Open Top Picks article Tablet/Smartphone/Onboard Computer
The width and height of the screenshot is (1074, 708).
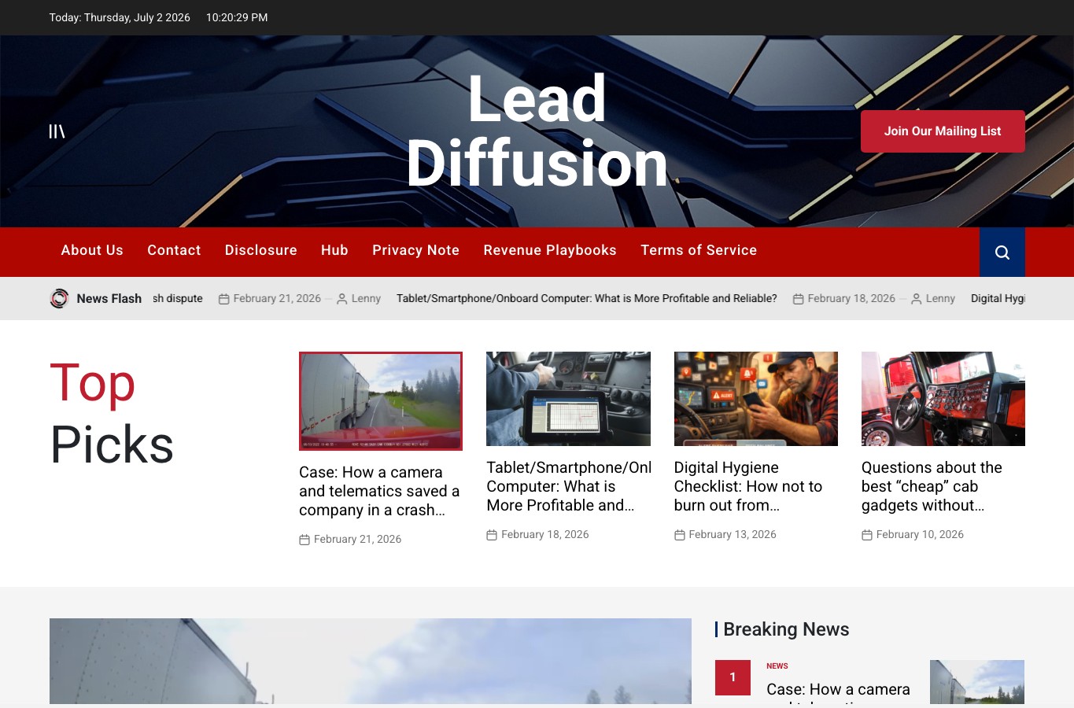[x=568, y=486]
